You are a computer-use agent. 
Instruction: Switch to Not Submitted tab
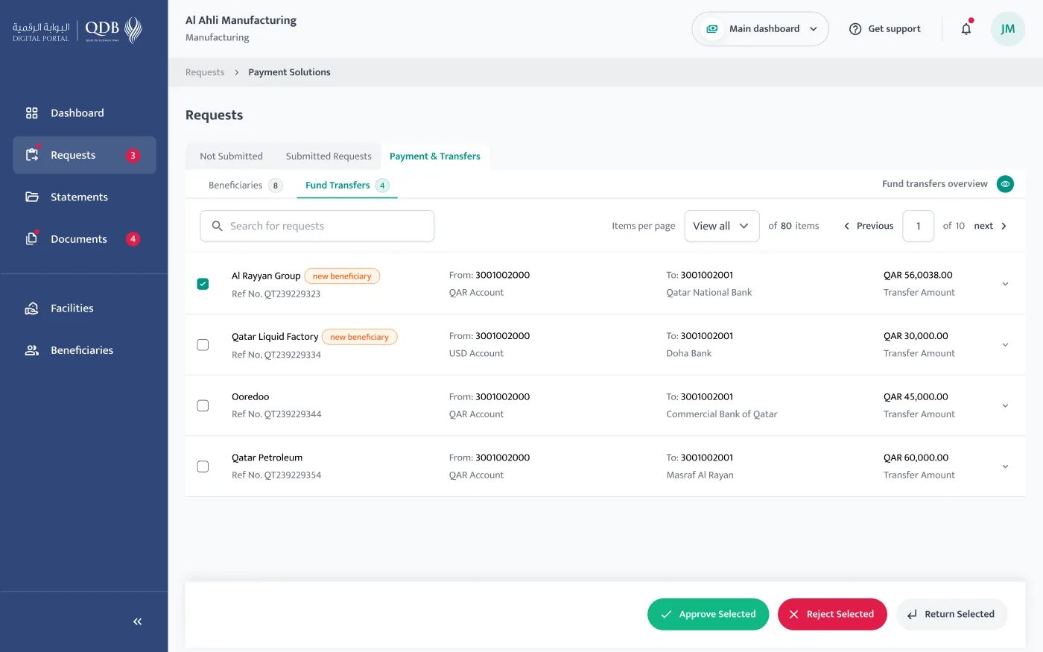click(x=231, y=156)
